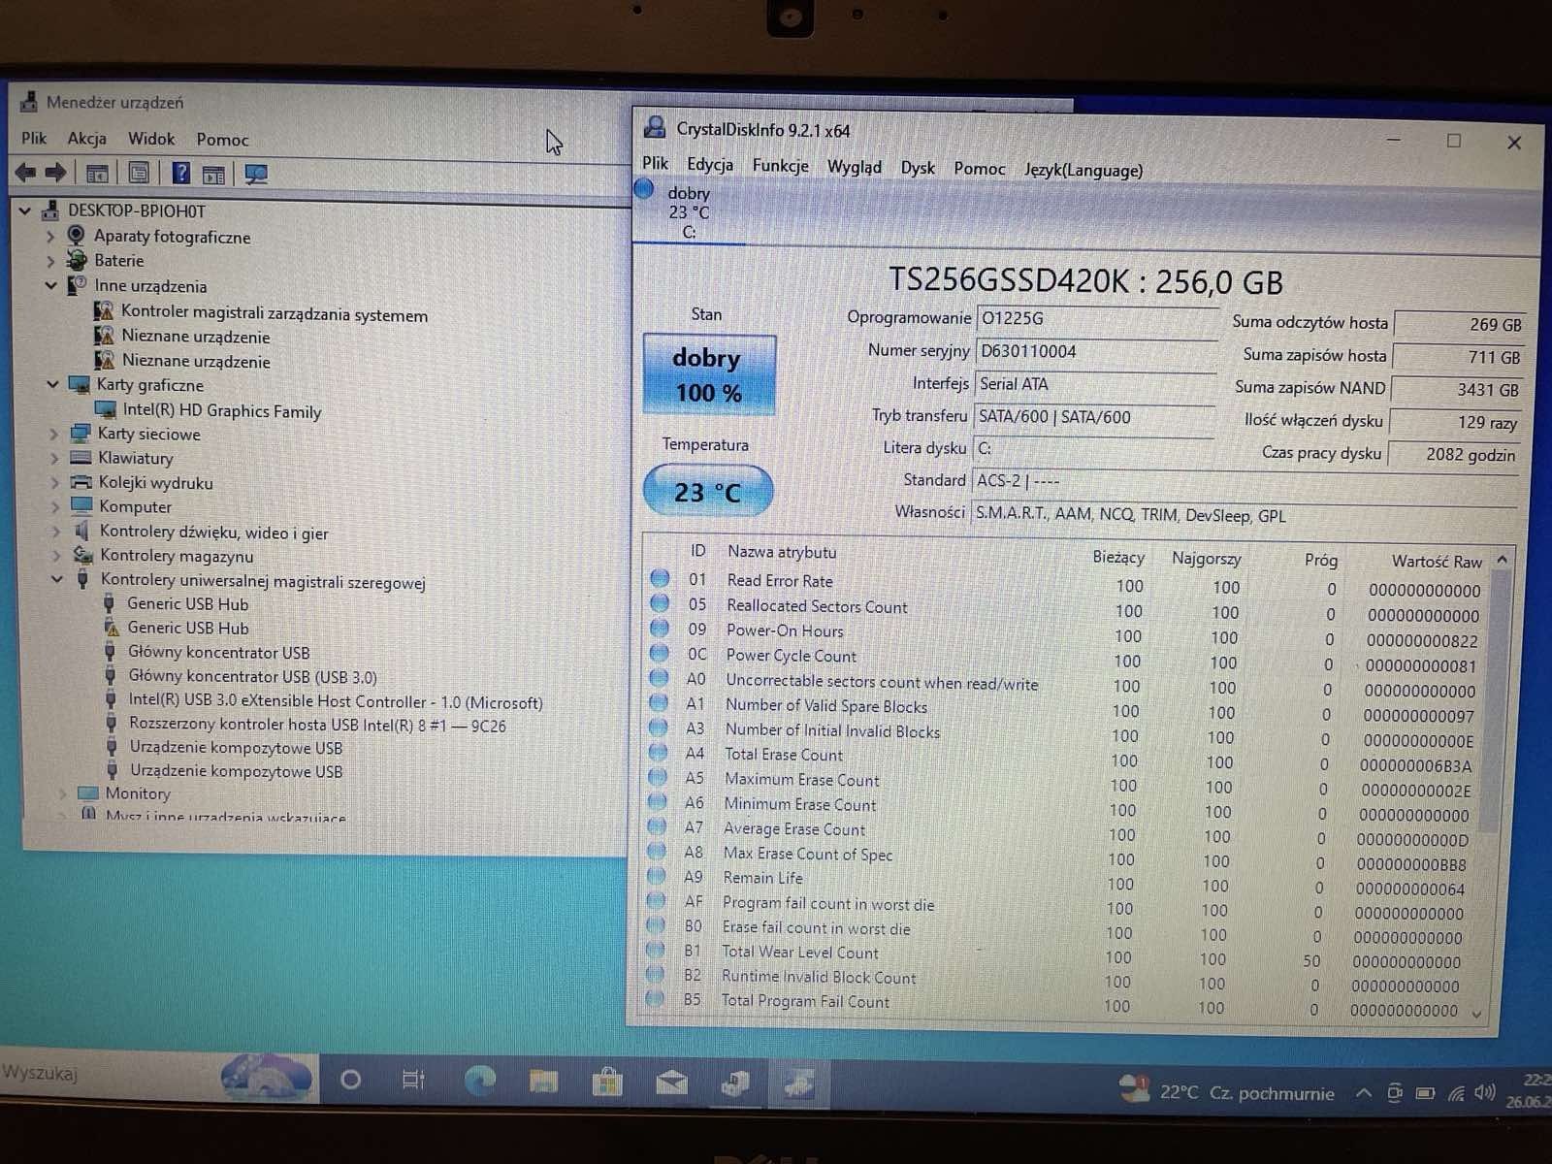Click the ID column header in SMART table
Screen dimensions: 1552x1164
(697, 550)
